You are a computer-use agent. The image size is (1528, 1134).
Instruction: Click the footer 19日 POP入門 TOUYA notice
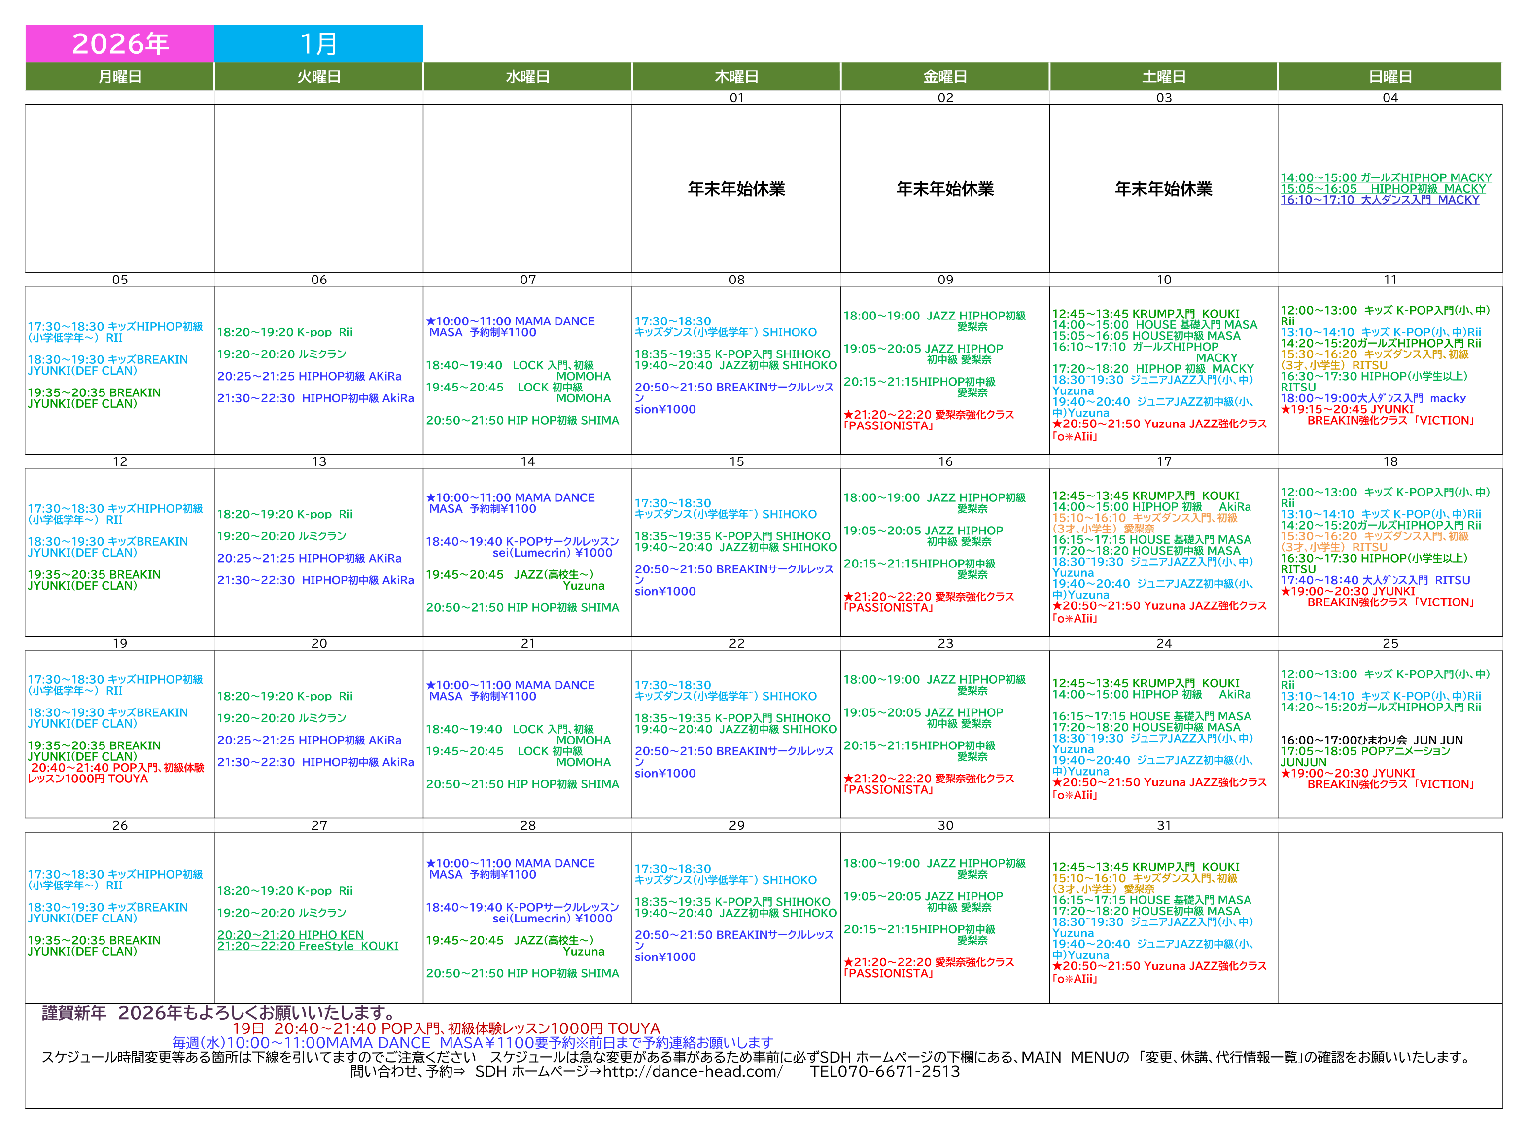[446, 1028]
